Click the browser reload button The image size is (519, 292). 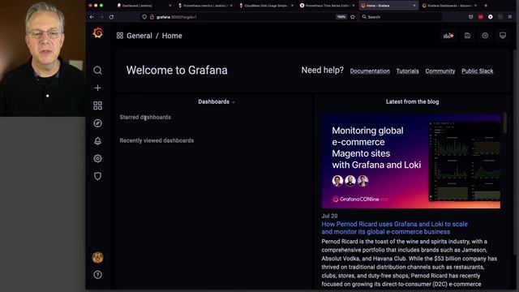tap(111, 17)
